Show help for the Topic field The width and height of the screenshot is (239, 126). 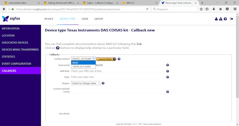click(x=168, y=77)
